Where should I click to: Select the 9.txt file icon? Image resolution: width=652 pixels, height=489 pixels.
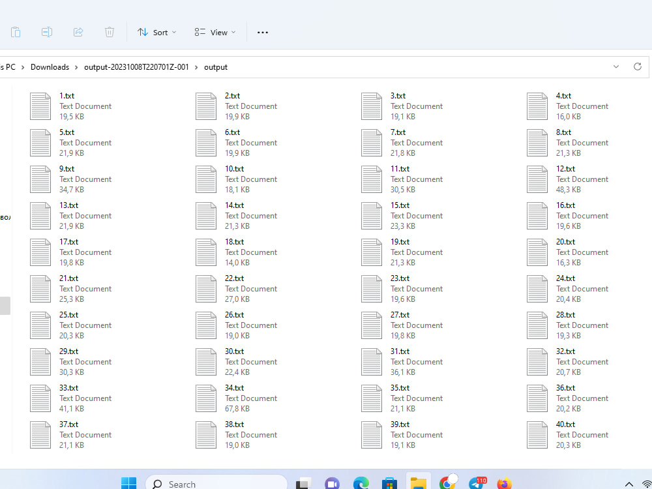click(x=40, y=180)
